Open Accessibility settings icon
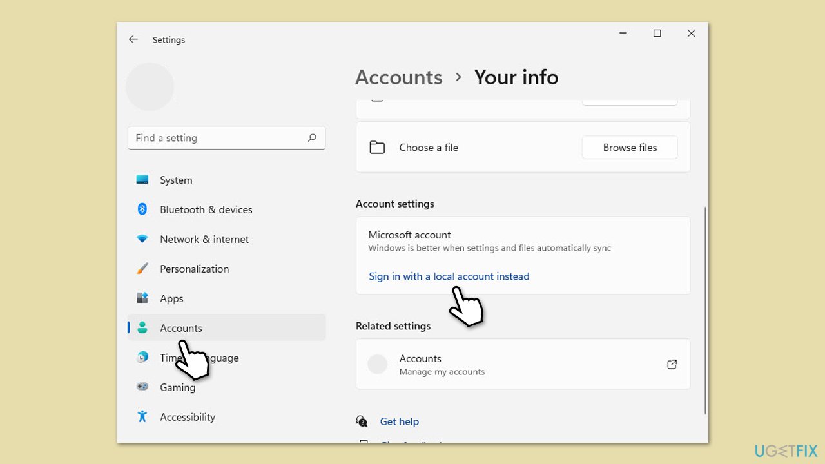 (142, 417)
